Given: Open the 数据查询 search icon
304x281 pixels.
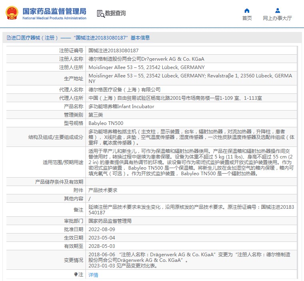Looking at the screenshot, I should coord(101,14).
